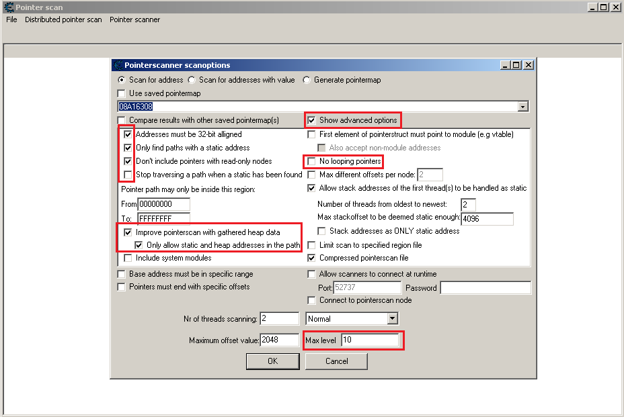Close the Pointer scan main window
This screenshot has height=417, width=624.
616,7
